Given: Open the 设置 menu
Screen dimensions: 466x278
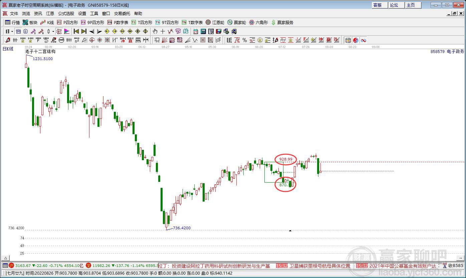Looking at the screenshot, I should point(82,13).
